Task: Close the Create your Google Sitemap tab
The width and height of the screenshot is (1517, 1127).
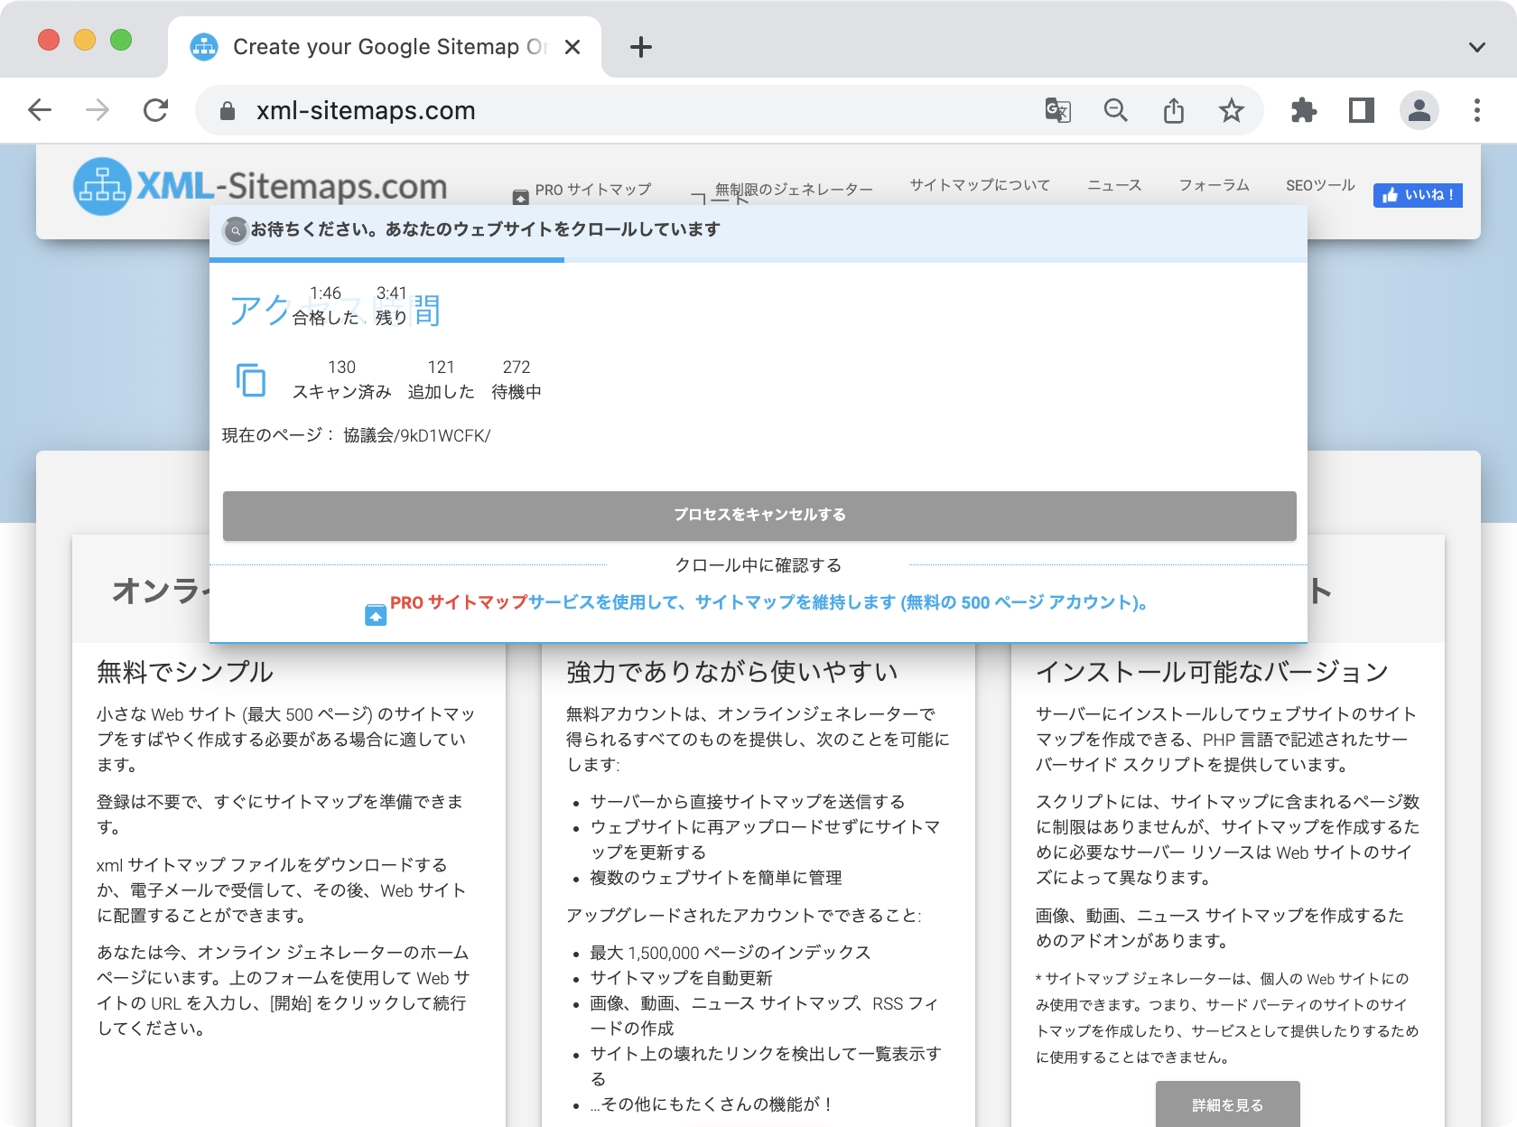Action: (x=572, y=47)
